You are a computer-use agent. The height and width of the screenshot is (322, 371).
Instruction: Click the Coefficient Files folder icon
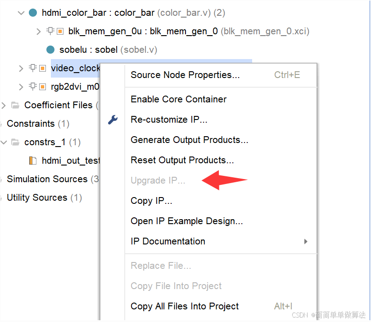15,105
